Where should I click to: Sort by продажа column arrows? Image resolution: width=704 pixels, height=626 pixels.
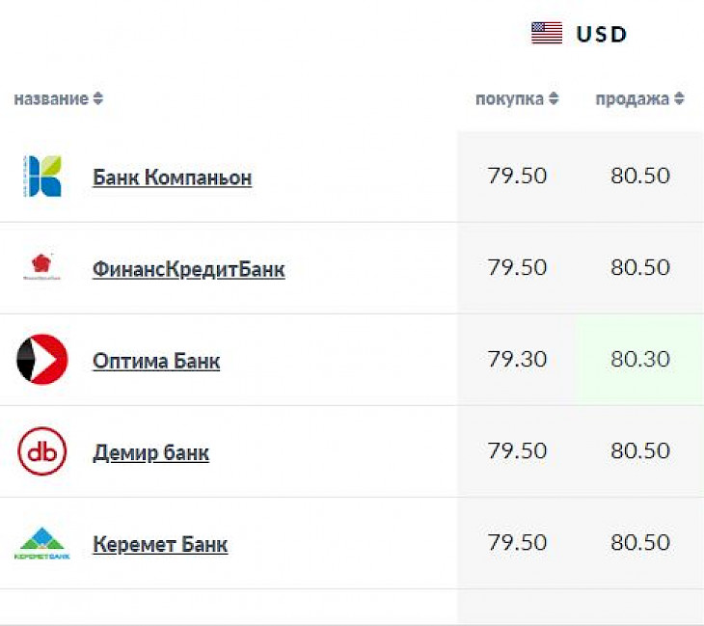(x=679, y=98)
